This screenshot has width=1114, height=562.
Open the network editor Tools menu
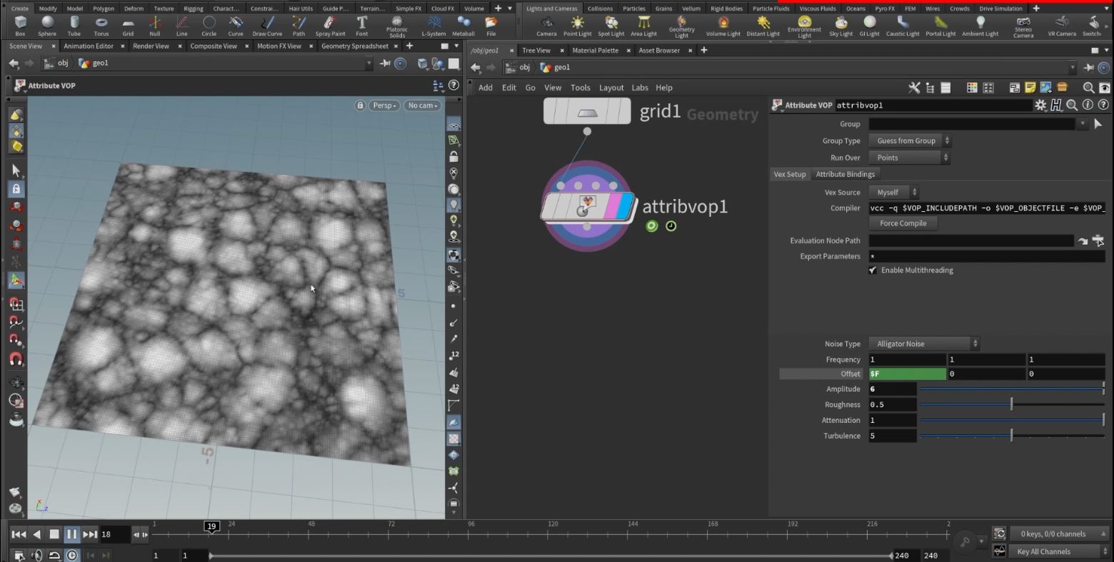(x=581, y=88)
